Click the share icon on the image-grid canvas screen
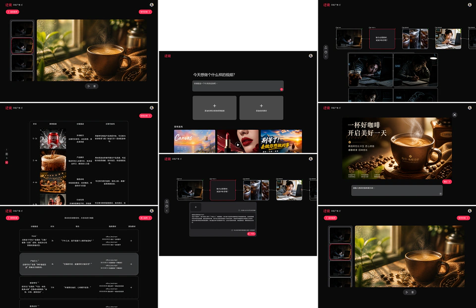Viewport: 476px width, 308px height. (326, 48)
